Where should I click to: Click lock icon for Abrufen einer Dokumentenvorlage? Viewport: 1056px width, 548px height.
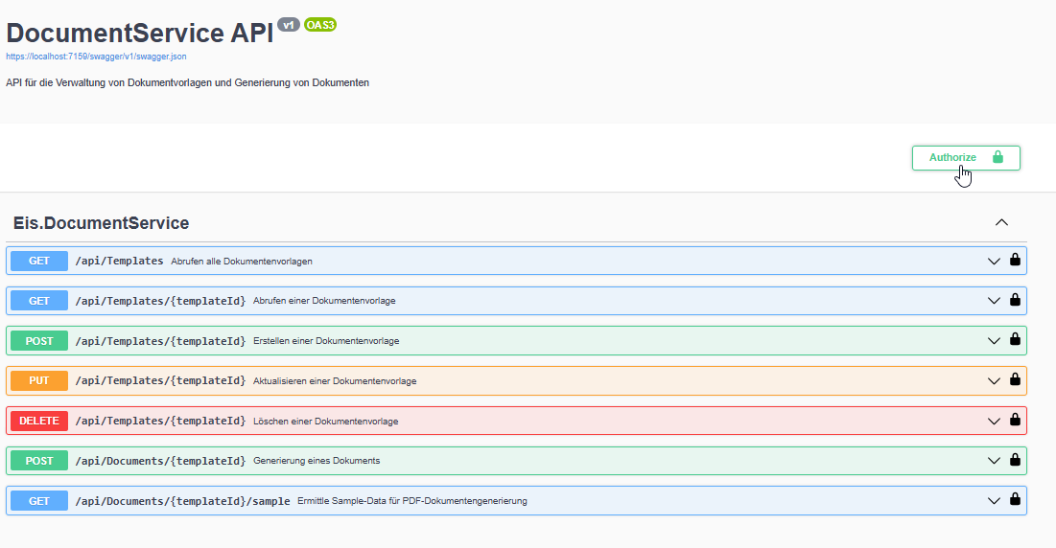1015,300
